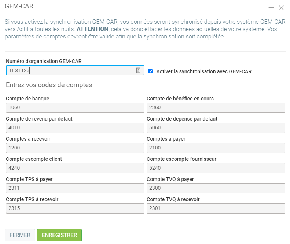The height and width of the screenshot is (244, 290).
Task: Click the Compte TVQ à recevoir input
Action: [216, 208]
